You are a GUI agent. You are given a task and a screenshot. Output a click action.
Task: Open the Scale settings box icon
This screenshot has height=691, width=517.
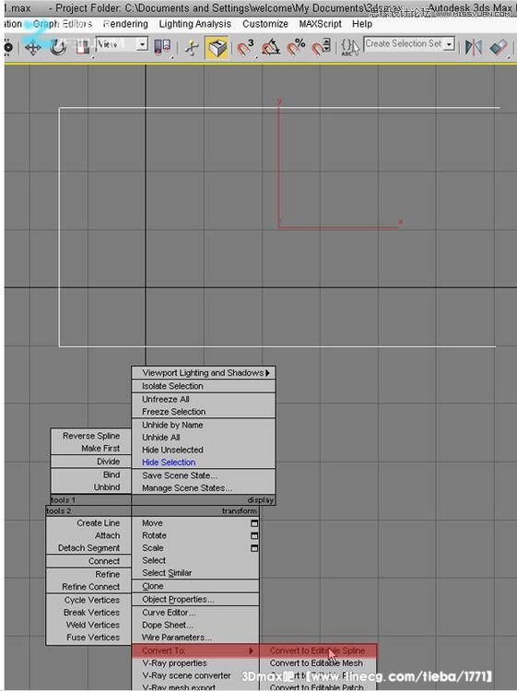[254, 548]
